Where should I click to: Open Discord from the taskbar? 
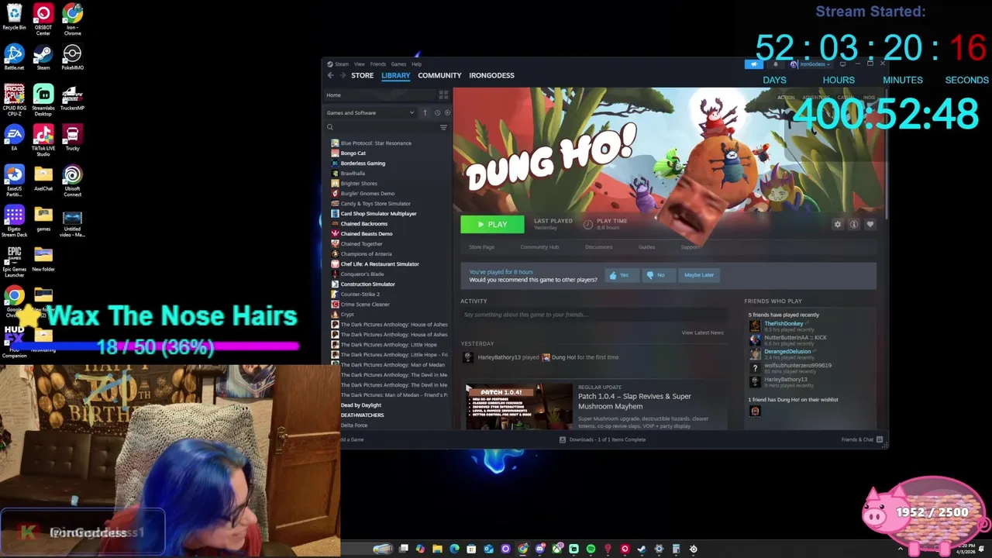point(540,549)
